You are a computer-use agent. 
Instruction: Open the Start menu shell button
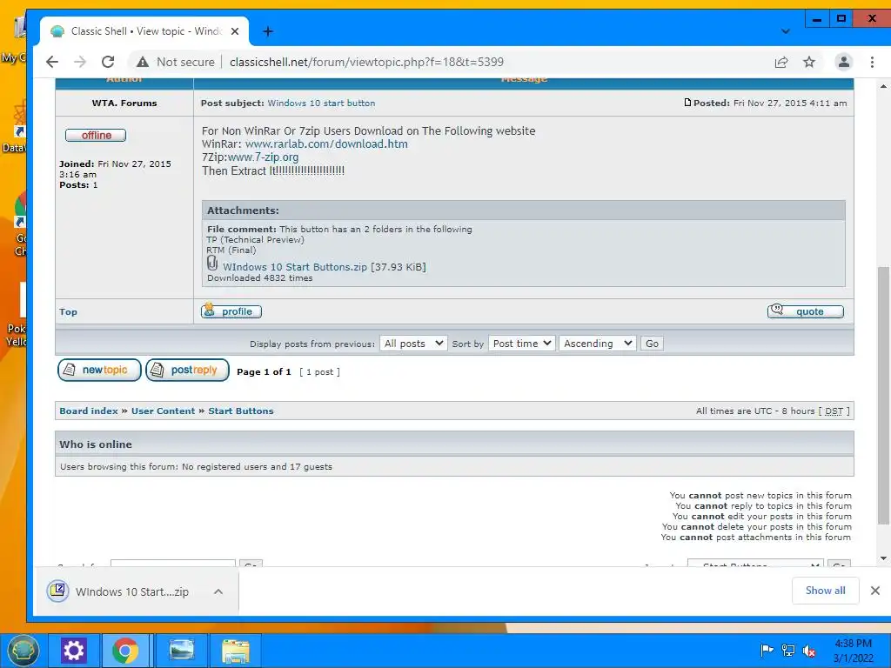23,651
